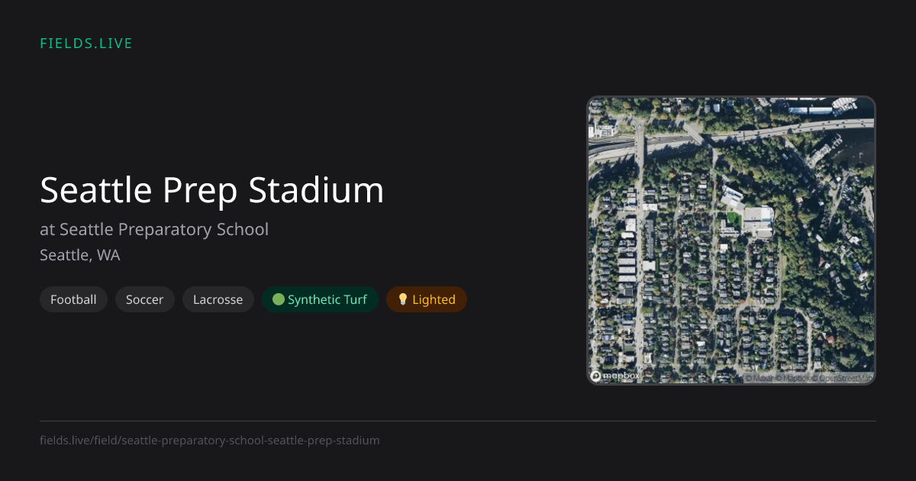Viewport: 916px width, 481px height.
Task: Click the lightbulb icon on Lighted badge
Action: pyautogui.click(x=403, y=299)
